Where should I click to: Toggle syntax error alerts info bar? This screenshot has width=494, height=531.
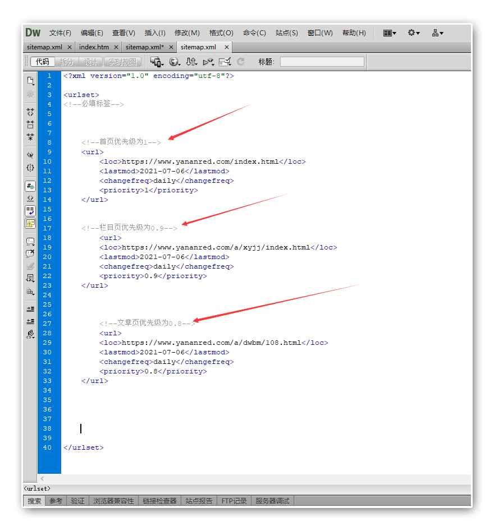click(x=30, y=223)
